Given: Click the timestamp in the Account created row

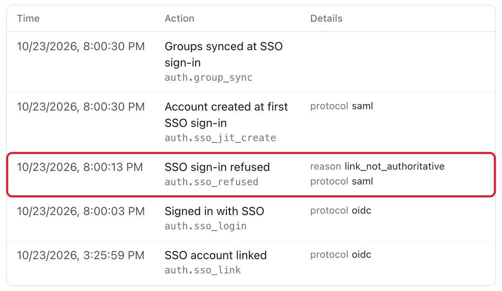Looking at the screenshot, I should coord(81,107).
